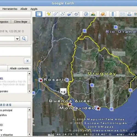The image size is (137, 137).
Task: Click the X clear results button
Action: point(27,61)
